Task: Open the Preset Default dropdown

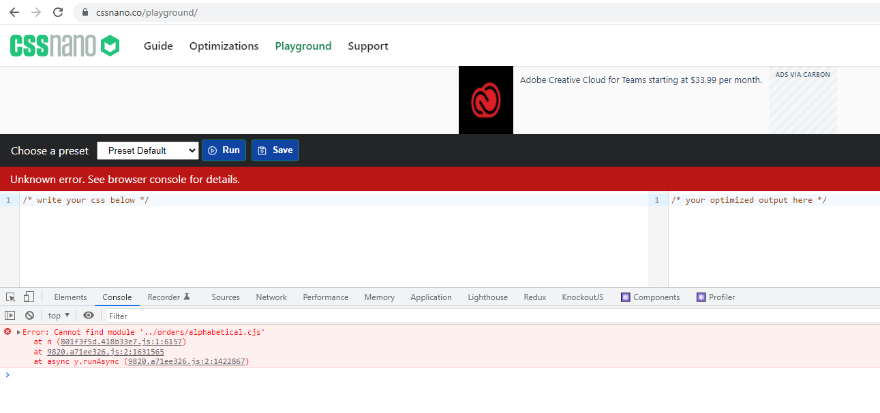Action: click(x=148, y=150)
